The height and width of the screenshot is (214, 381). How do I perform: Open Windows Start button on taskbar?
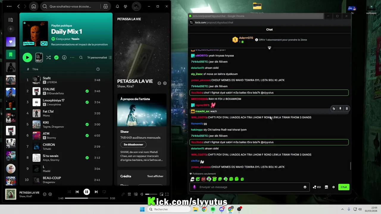pyautogui.click(x=142, y=209)
